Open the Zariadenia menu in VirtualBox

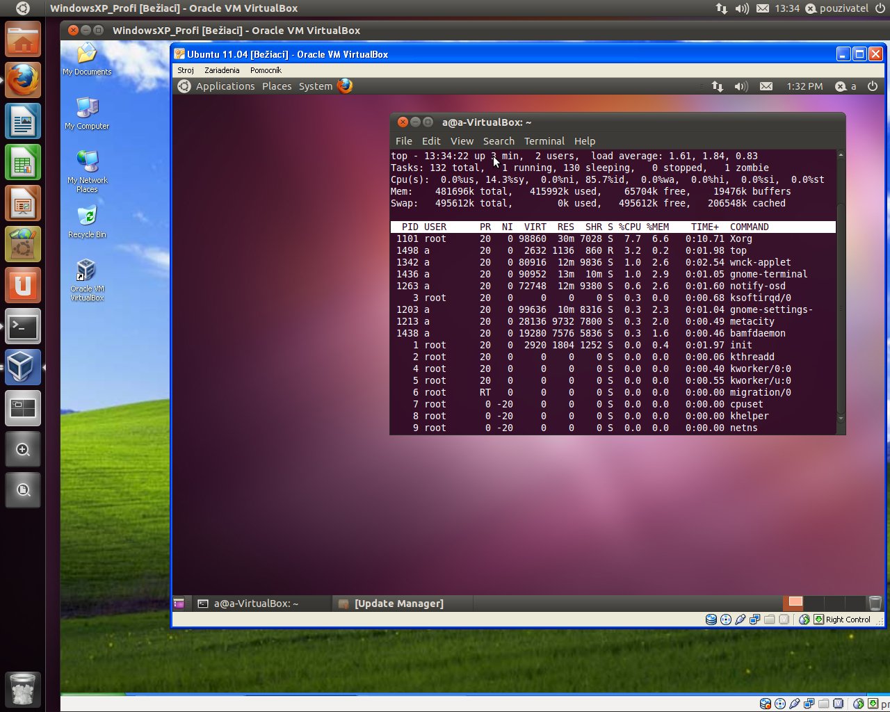pyautogui.click(x=222, y=70)
